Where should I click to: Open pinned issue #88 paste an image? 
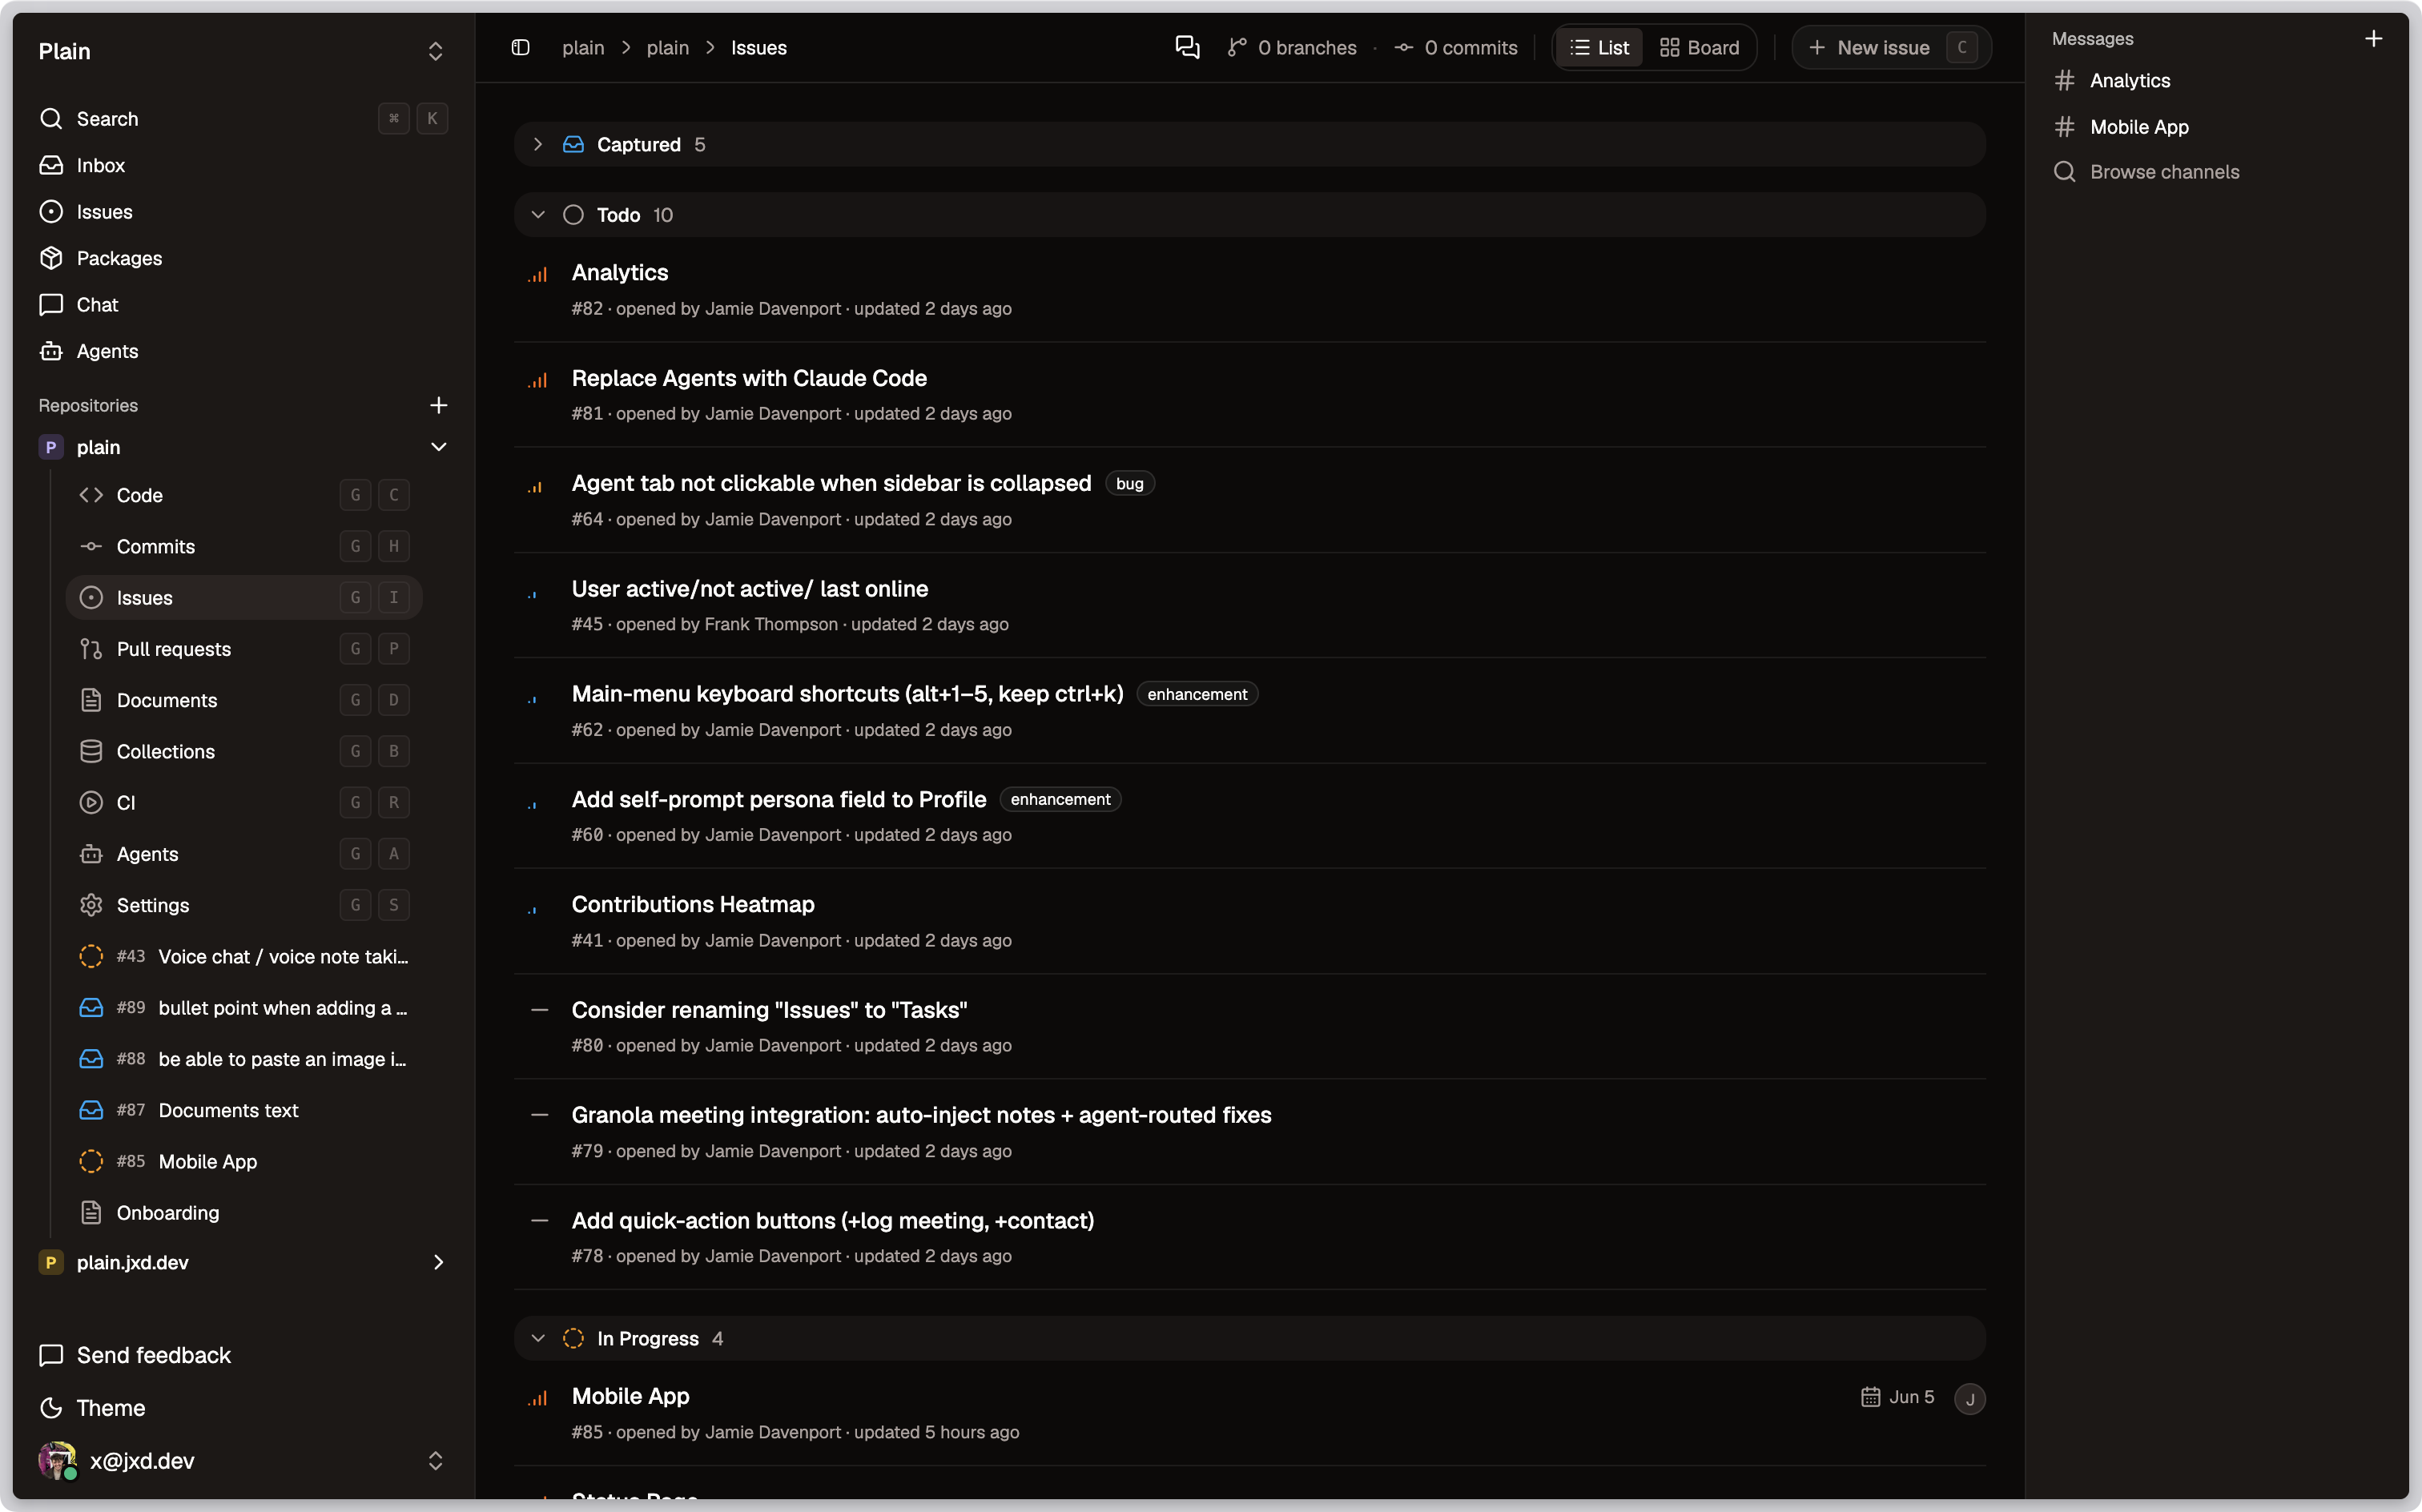click(x=243, y=1059)
